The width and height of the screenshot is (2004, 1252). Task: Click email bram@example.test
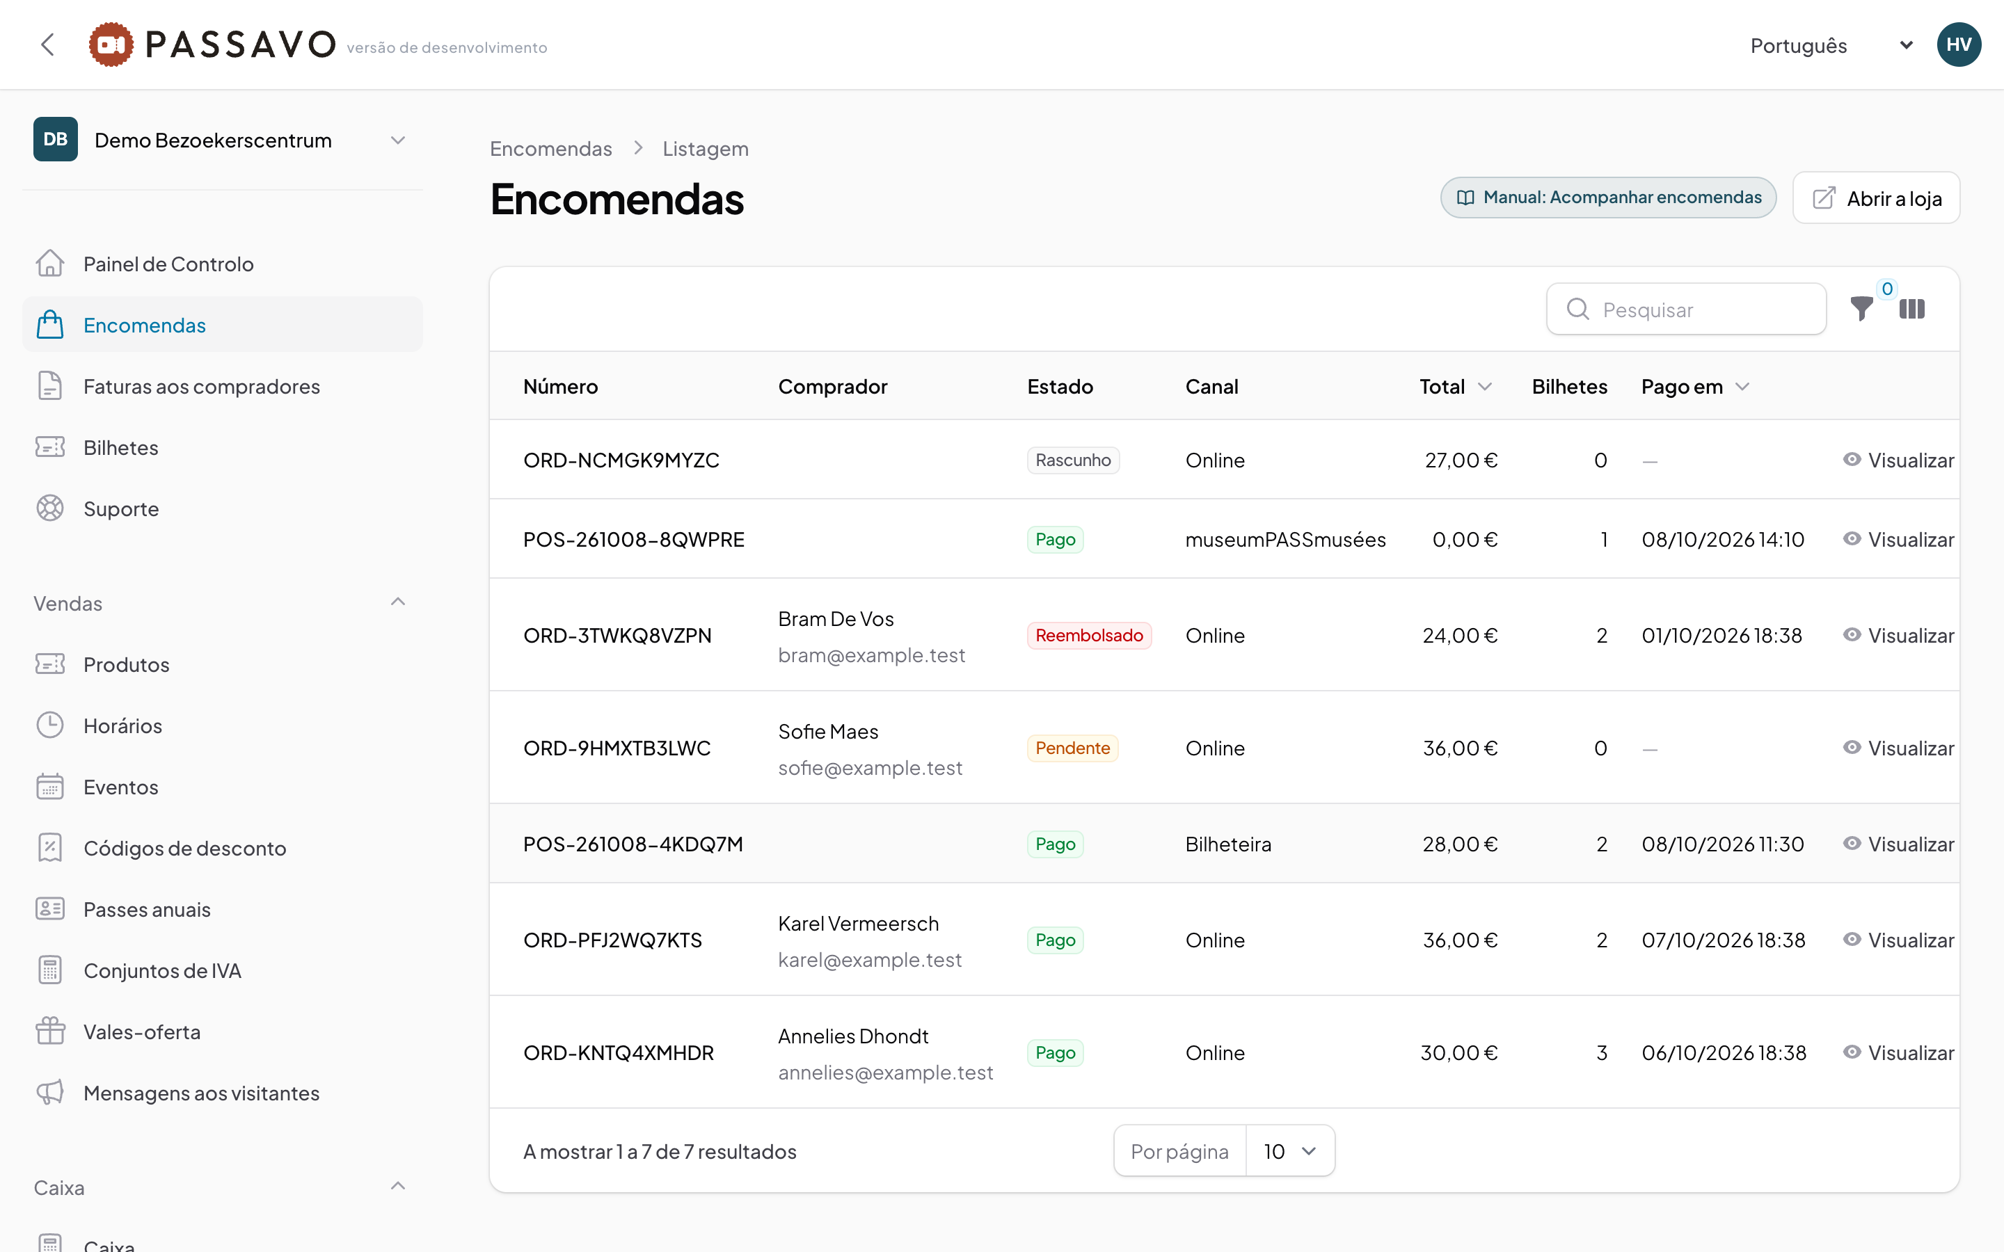click(x=871, y=655)
